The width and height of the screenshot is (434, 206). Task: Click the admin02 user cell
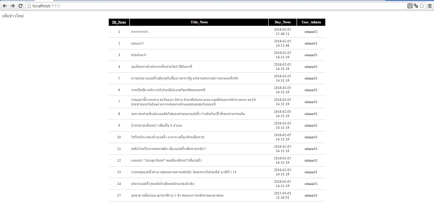[x=311, y=32]
